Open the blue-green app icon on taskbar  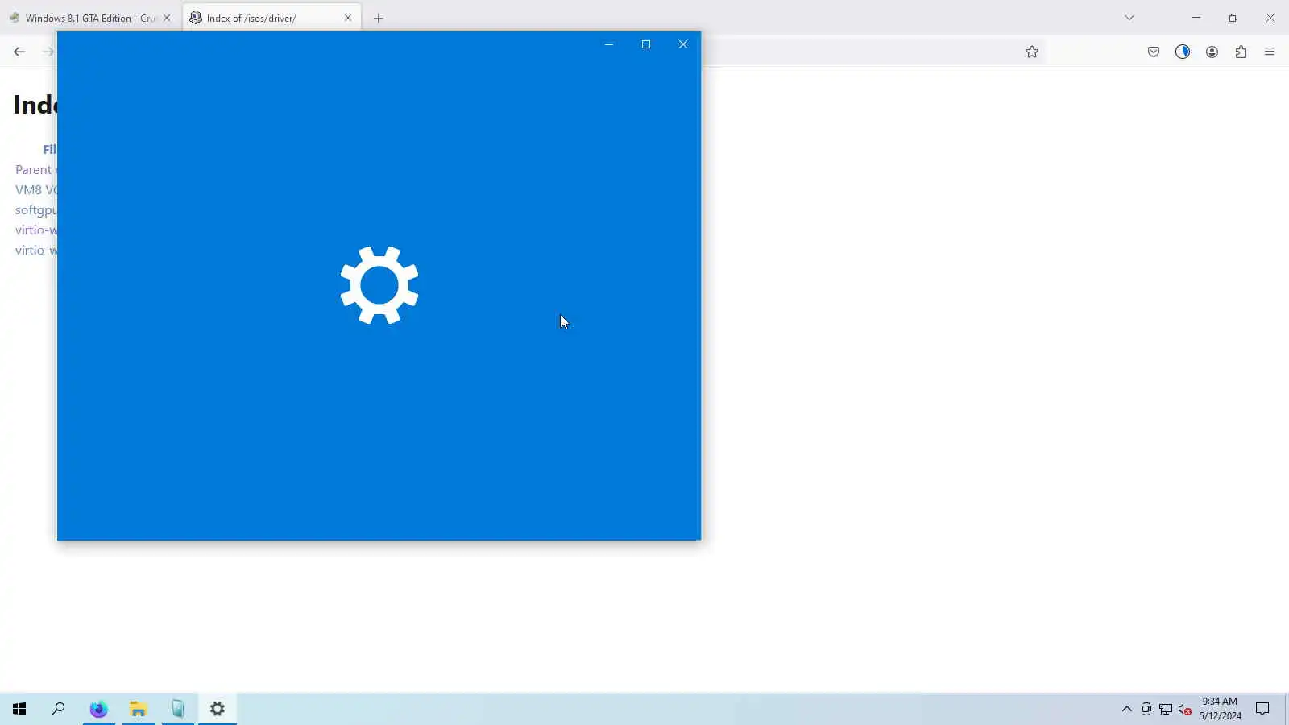(178, 709)
